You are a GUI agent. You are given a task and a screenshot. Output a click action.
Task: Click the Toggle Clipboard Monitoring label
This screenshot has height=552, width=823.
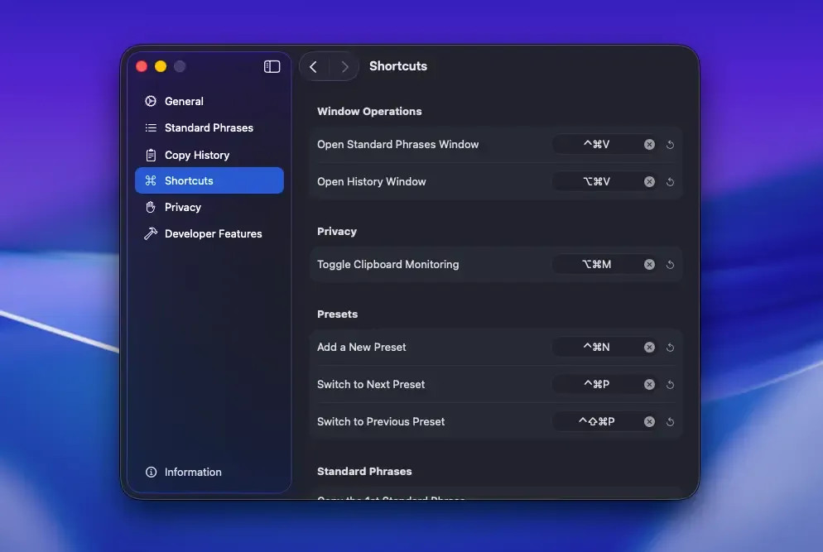point(387,265)
